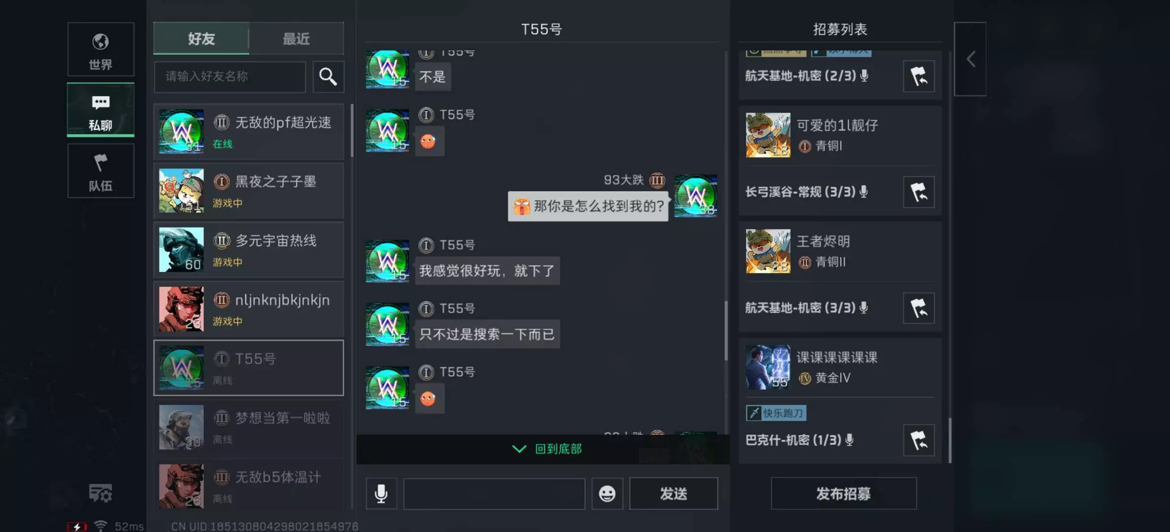Screen dimensions: 1170x532
Task: Select the 好友 friends tab
Action: (x=201, y=38)
